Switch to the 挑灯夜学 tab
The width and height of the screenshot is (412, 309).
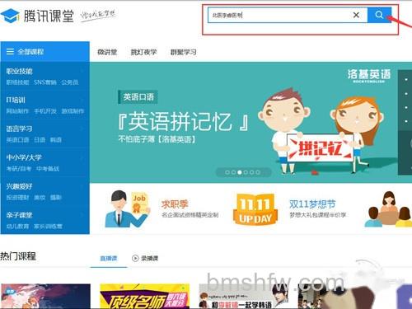click(143, 52)
